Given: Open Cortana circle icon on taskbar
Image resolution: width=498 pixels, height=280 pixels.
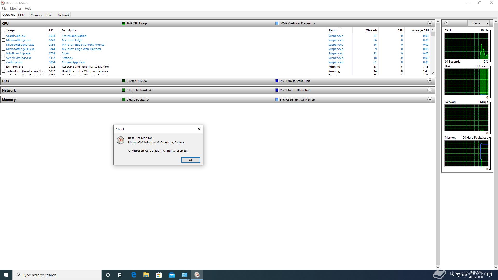Looking at the screenshot, I should pos(108,275).
